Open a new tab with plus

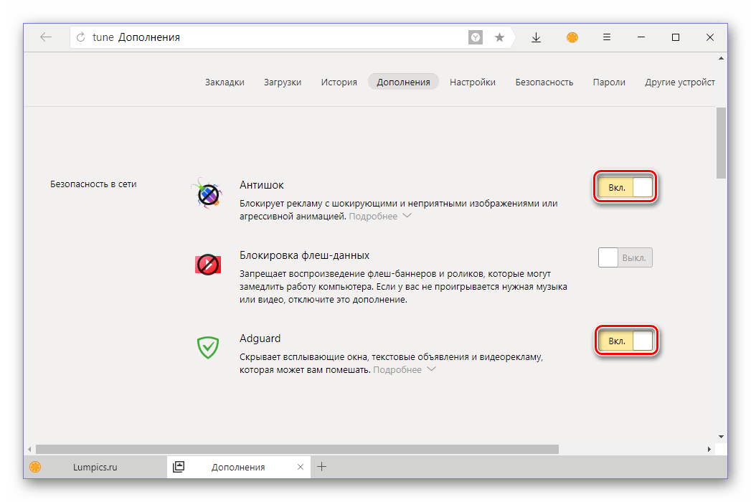(x=322, y=467)
